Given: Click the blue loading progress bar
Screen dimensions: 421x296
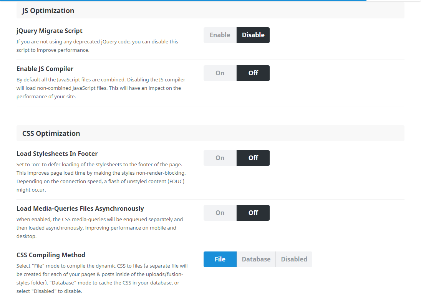Looking at the screenshot, I should click(183, 0).
